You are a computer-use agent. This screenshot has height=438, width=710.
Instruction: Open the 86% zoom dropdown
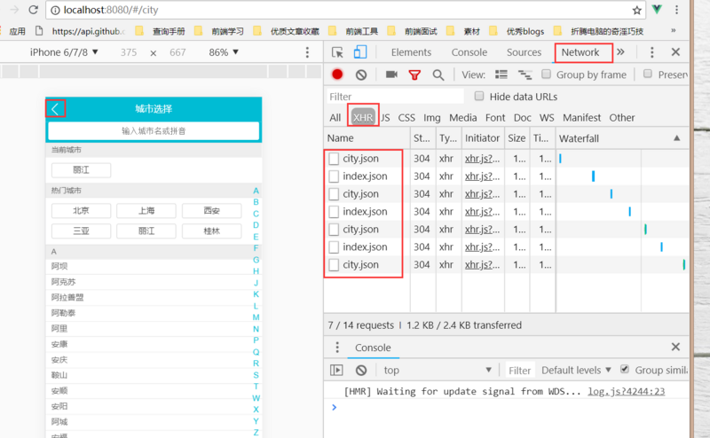click(224, 52)
